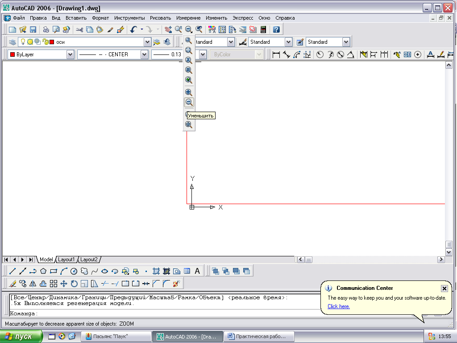This screenshot has width=457, height=343.
Task: Expand the ByLayer color dropdown
Action: click(70, 54)
